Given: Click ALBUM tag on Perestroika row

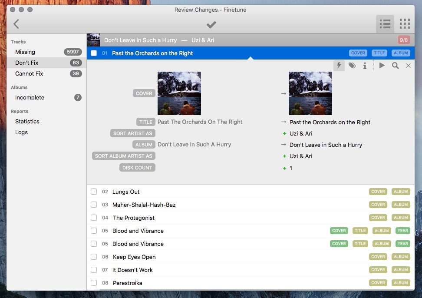Looking at the screenshot, I should [x=401, y=283].
